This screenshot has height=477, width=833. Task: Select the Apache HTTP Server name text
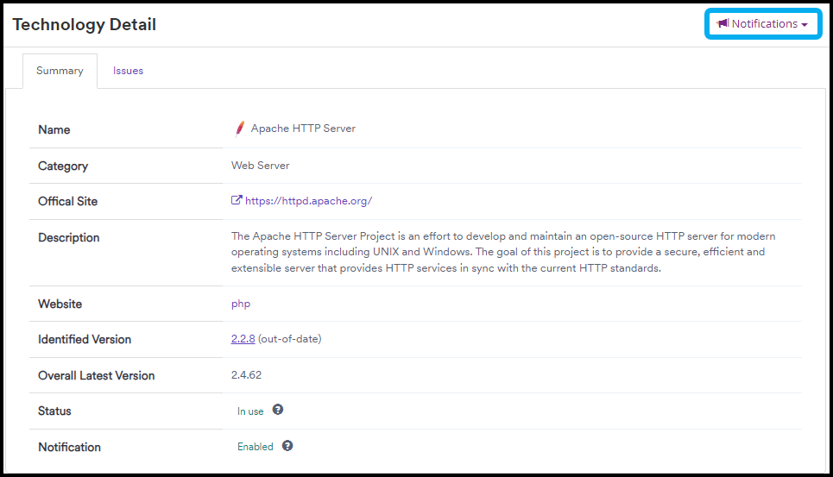tap(303, 129)
